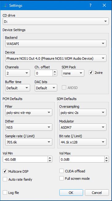112x201 pixels.
Task: Enable the Full screen mode checkbox
Action: click(x=62, y=178)
